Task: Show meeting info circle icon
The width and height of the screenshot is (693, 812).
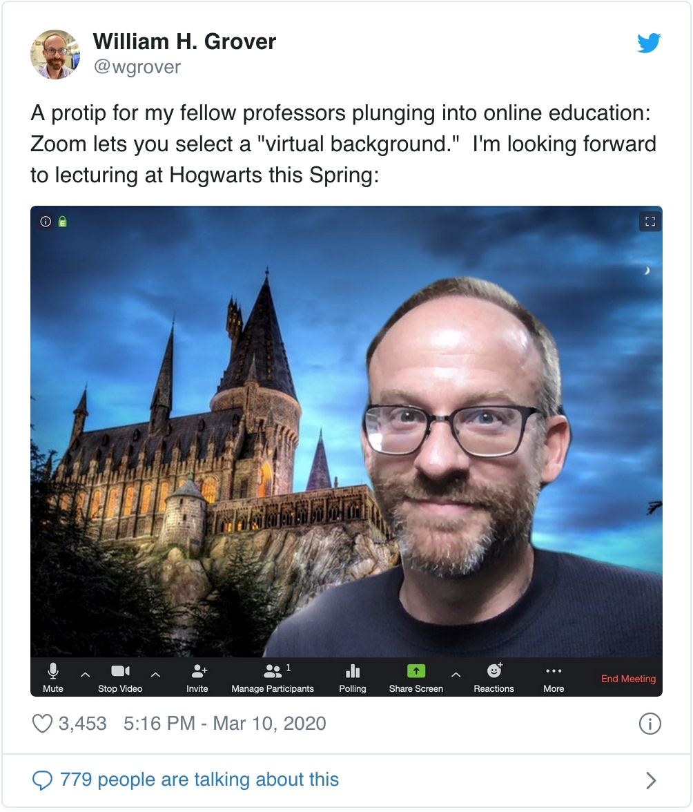Action: [46, 222]
